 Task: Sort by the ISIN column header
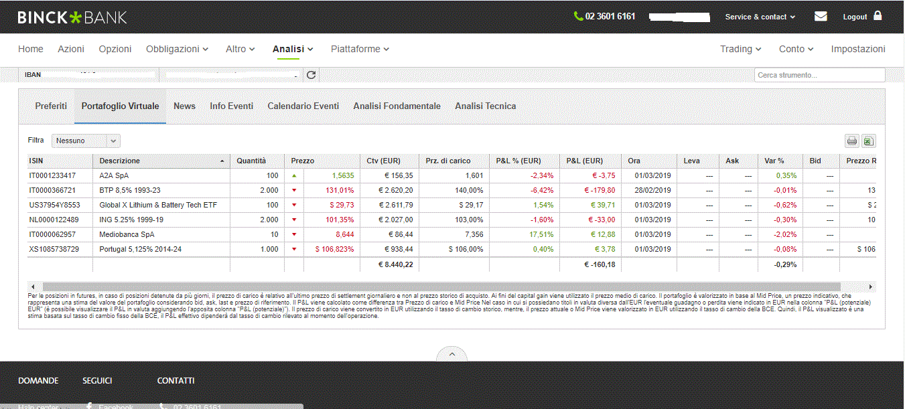click(x=60, y=161)
